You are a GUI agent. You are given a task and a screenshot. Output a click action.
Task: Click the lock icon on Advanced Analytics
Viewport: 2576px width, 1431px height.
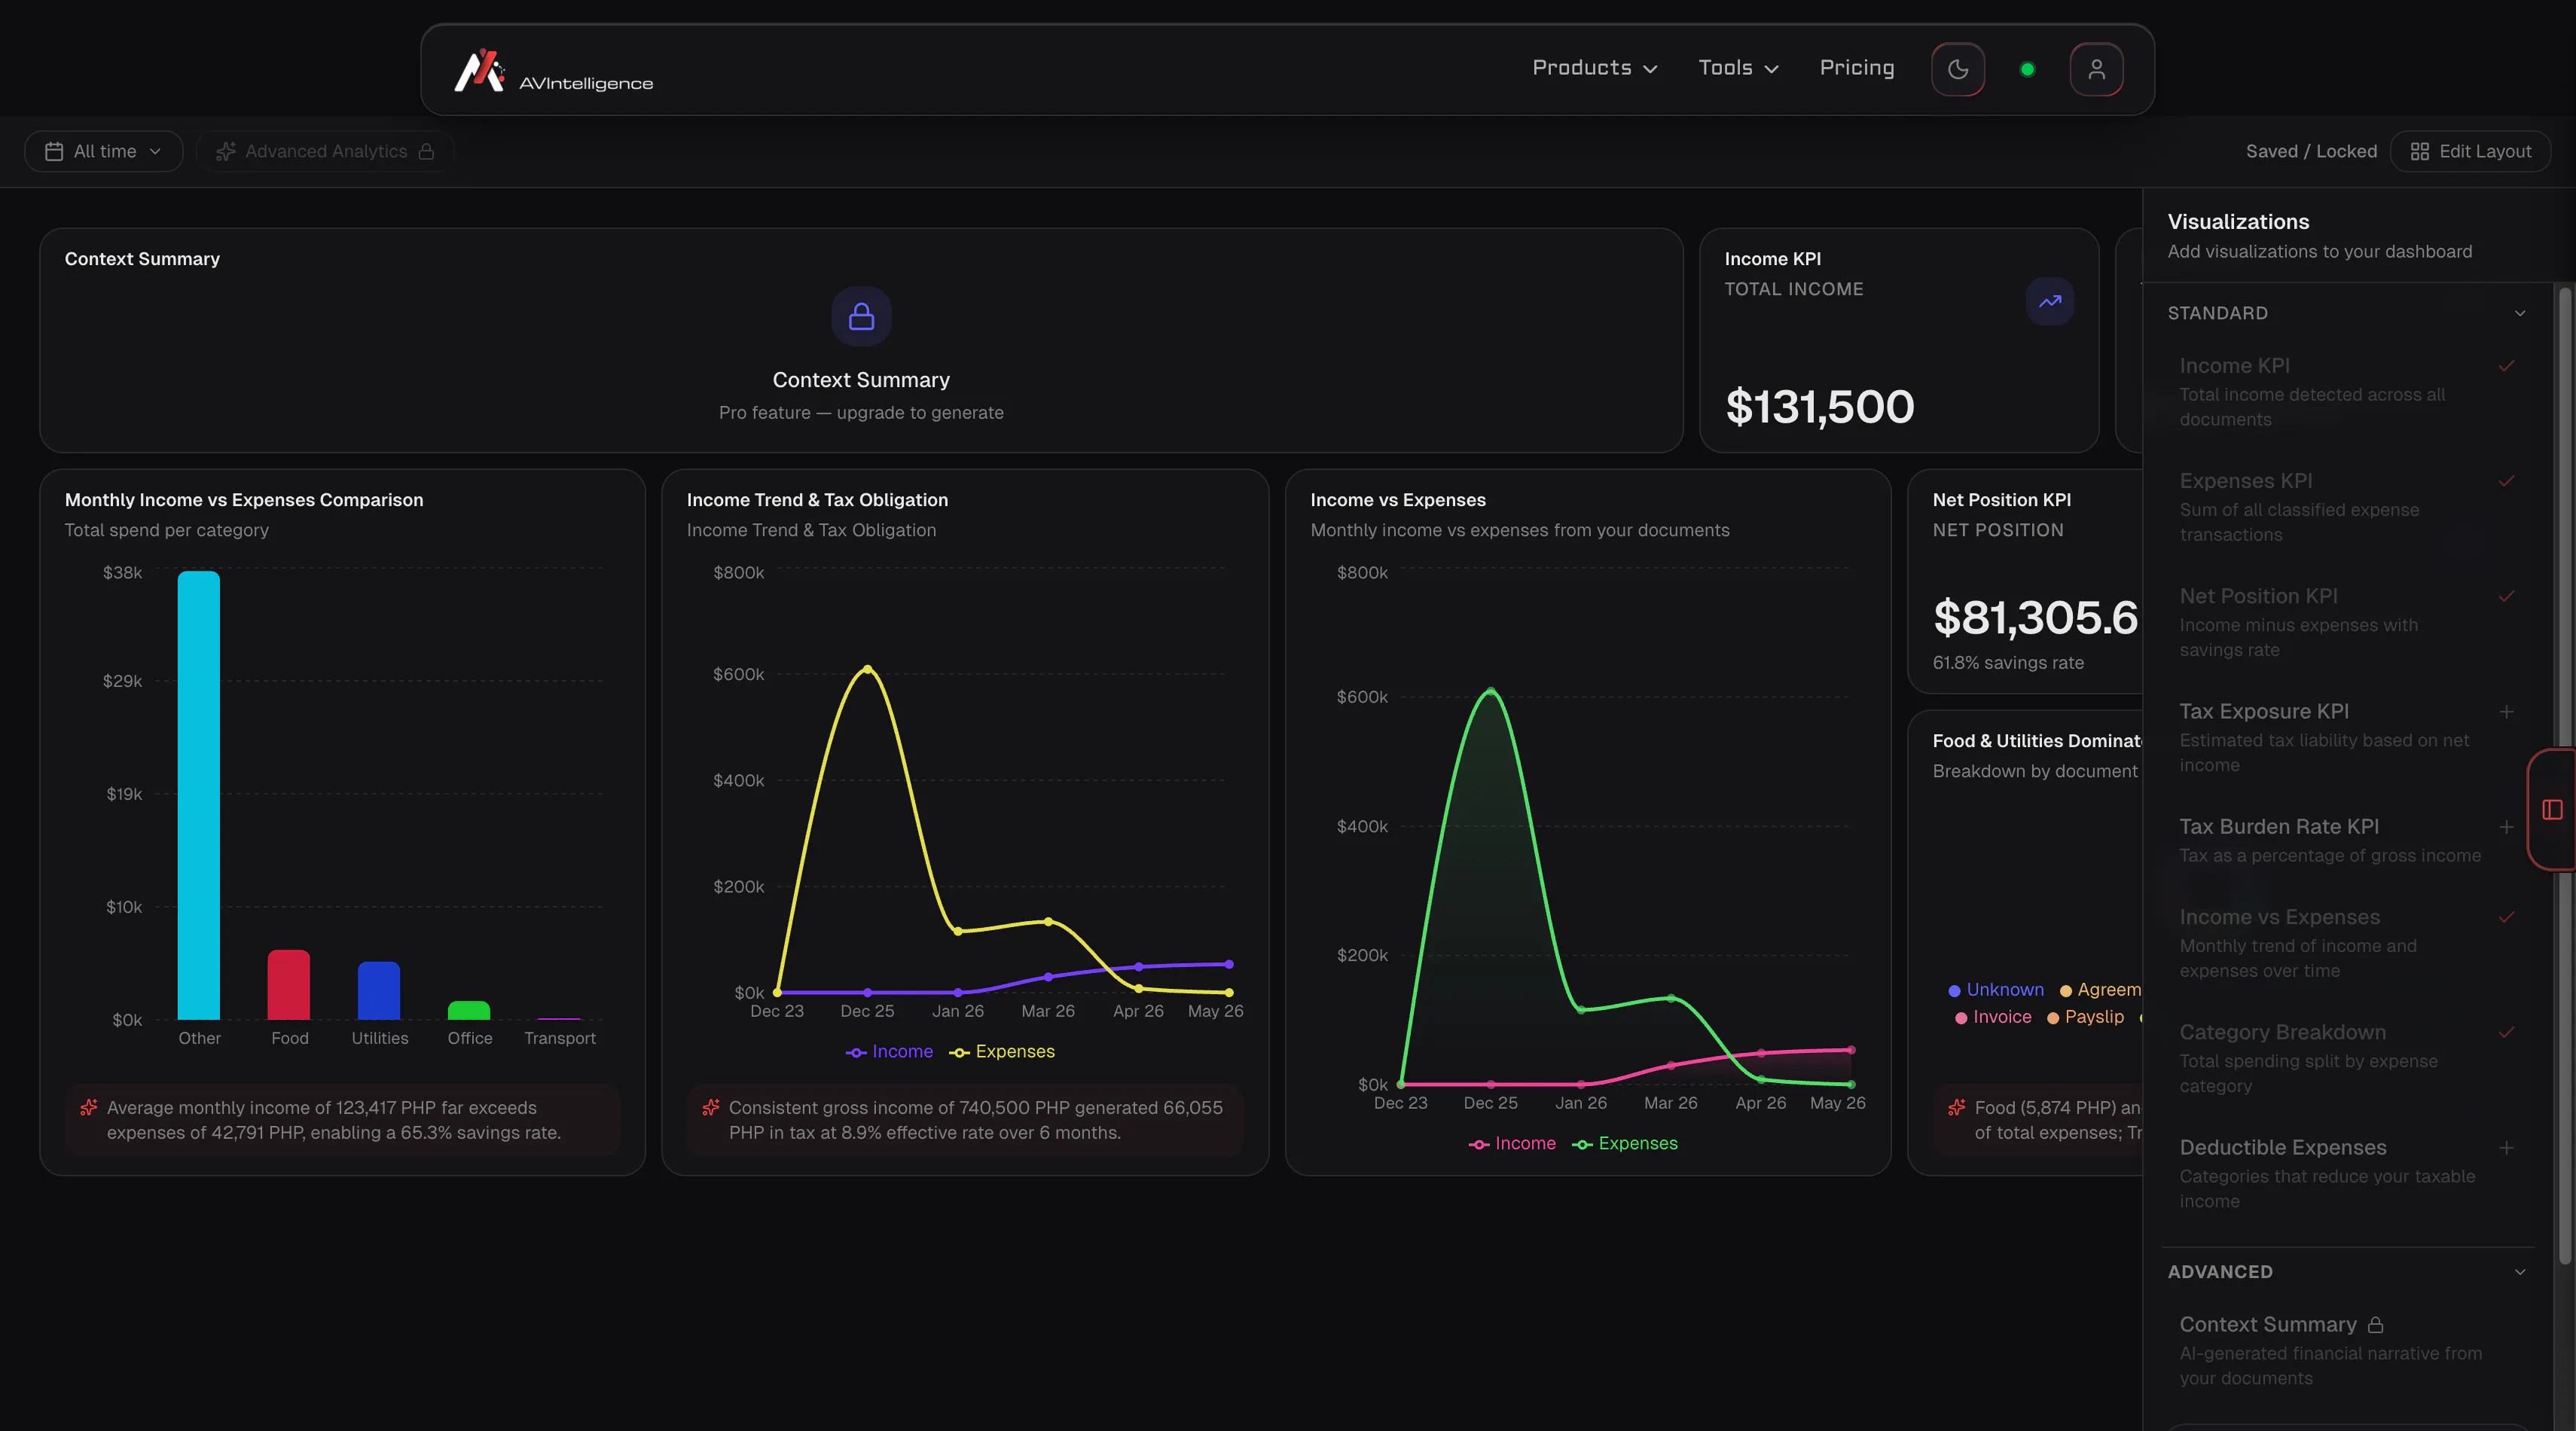426,151
